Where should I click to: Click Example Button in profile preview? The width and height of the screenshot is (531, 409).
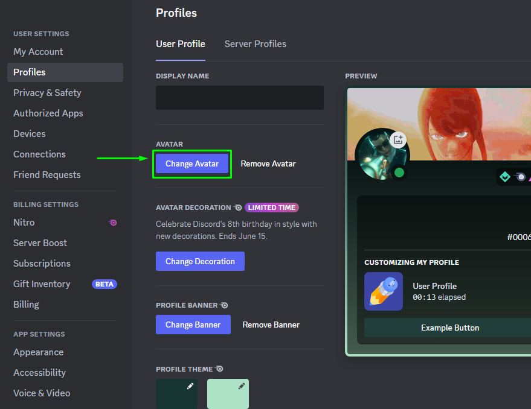pos(450,328)
